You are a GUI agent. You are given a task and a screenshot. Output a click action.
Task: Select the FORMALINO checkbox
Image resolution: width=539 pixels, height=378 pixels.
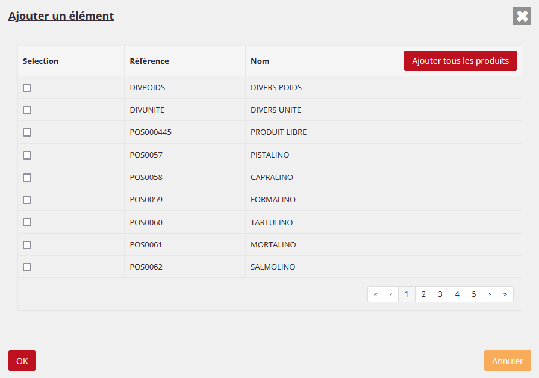tap(27, 200)
